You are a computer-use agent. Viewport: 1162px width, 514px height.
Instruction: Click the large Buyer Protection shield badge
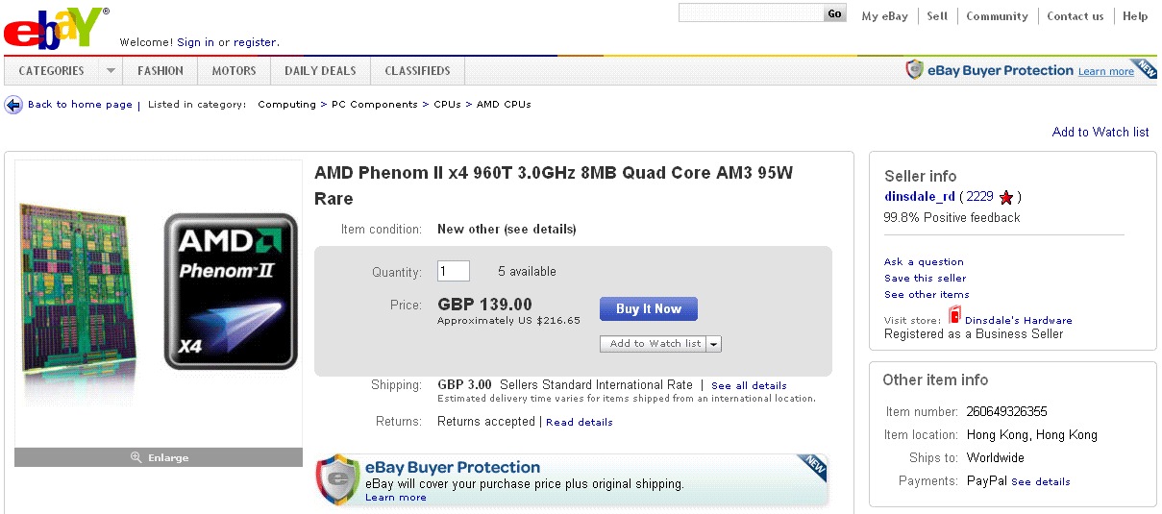pos(338,479)
